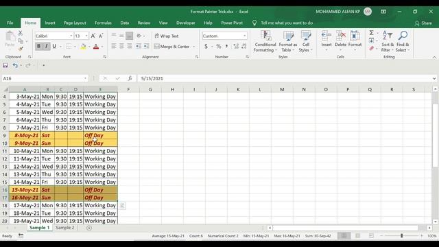
Task: Click the Orientation text angle icon
Action: [x=139, y=36]
